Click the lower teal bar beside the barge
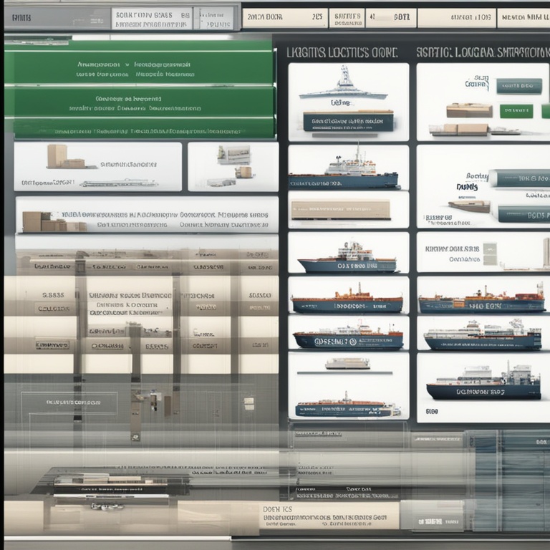Screen dimensions: 550x550 click(x=524, y=214)
